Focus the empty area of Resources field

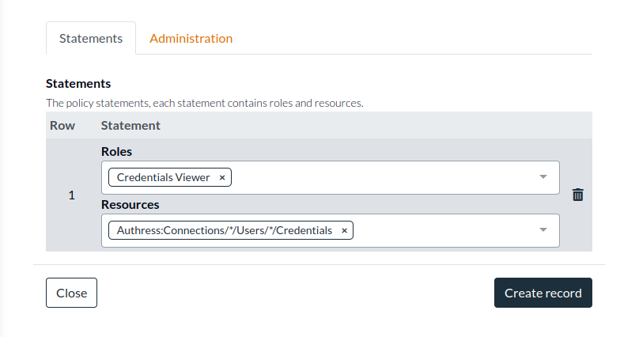pyautogui.click(x=443, y=230)
